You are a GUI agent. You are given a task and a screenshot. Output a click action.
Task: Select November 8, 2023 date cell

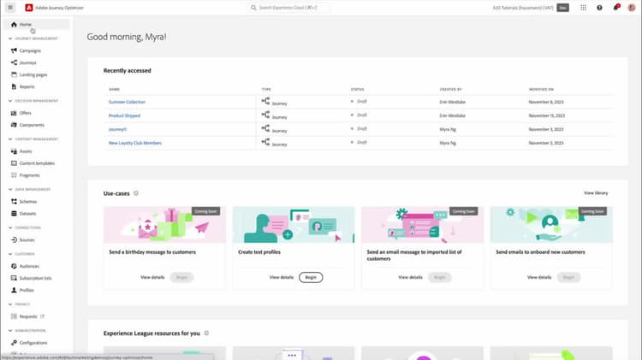(546, 102)
